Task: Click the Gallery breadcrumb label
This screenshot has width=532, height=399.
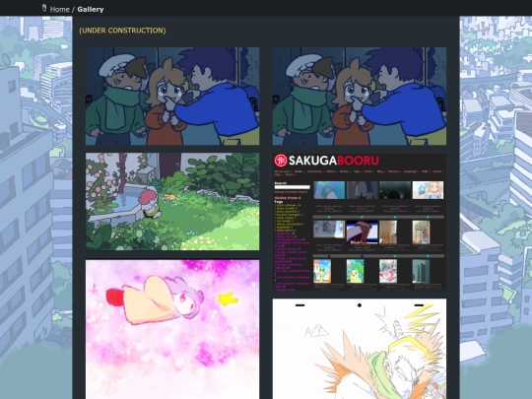Action: pos(91,9)
